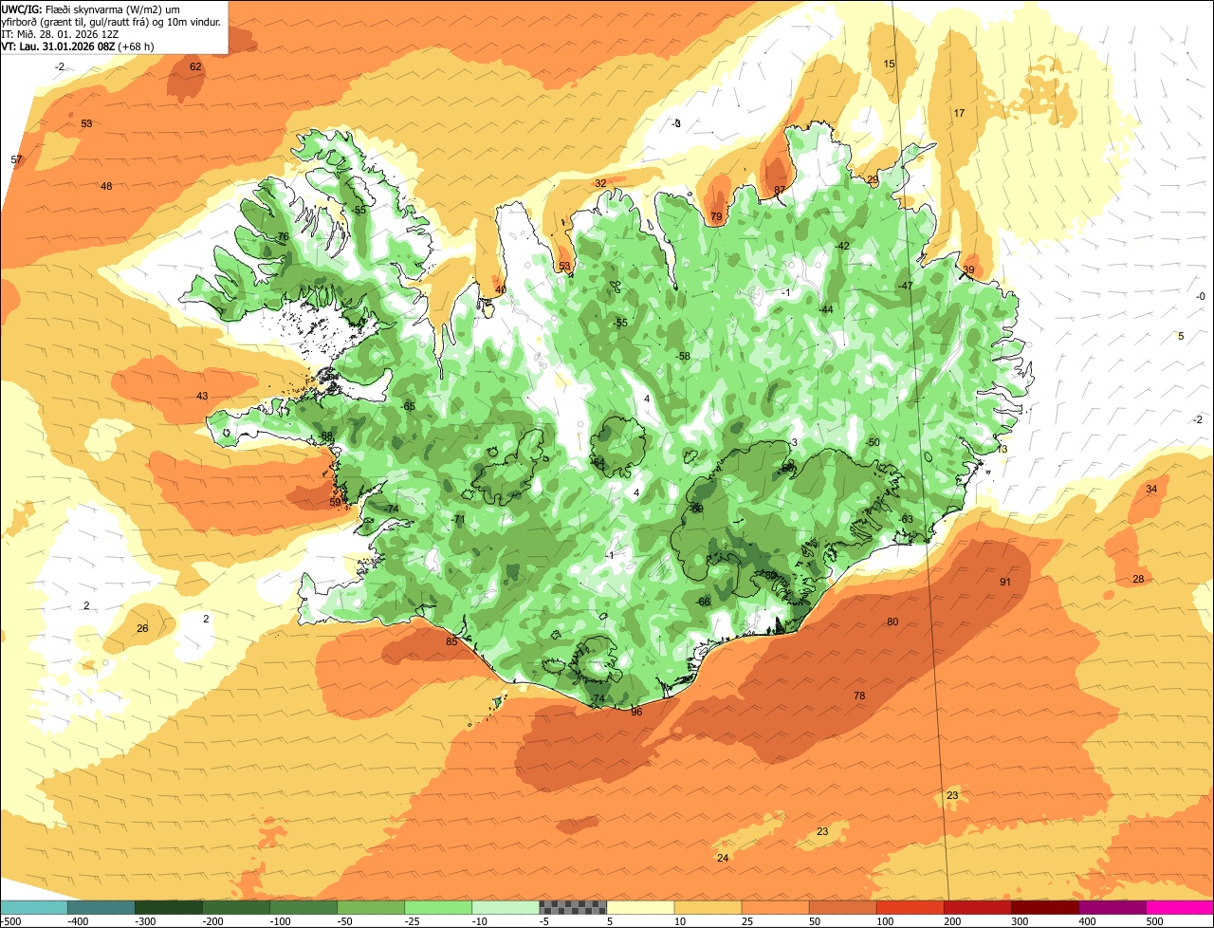The width and height of the screenshot is (1214, 928).
Task: Click the map value '78' over the southern sea
Action: [859, 696]
